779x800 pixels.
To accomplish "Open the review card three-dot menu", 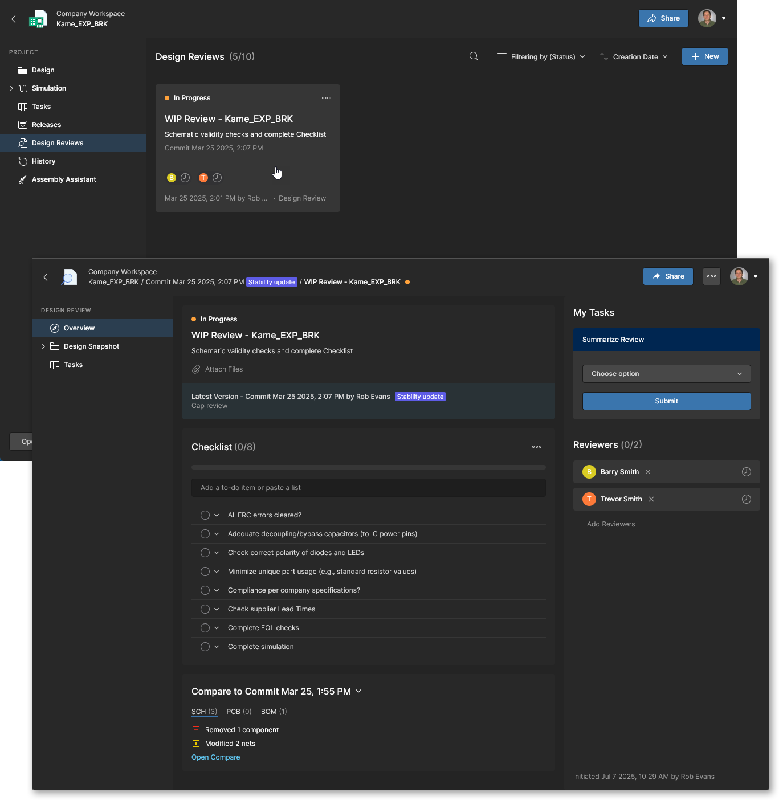I will pos(327,98).
